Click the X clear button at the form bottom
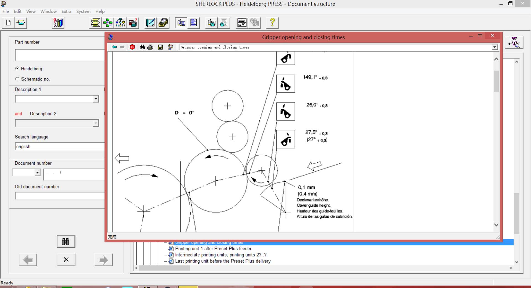 pos(66,260)
